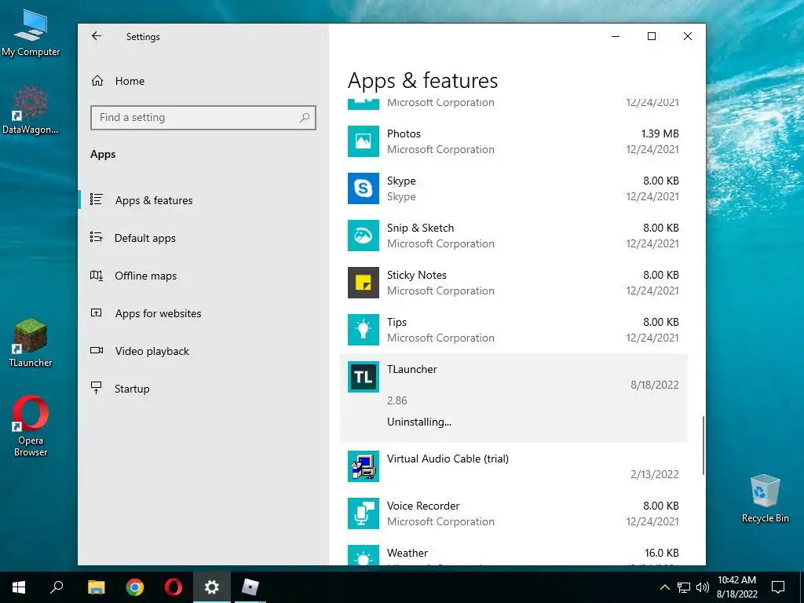Click the Tips lightbulb icon
This screenshot has width=804, height=603.
point(363,330)
